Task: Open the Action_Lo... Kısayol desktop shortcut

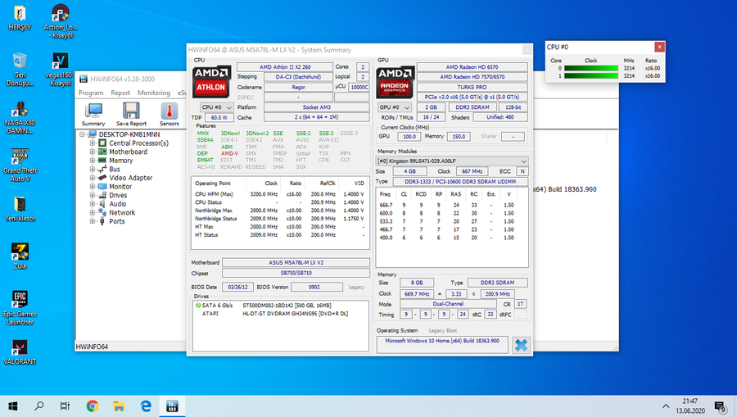Action: (61, 21)
